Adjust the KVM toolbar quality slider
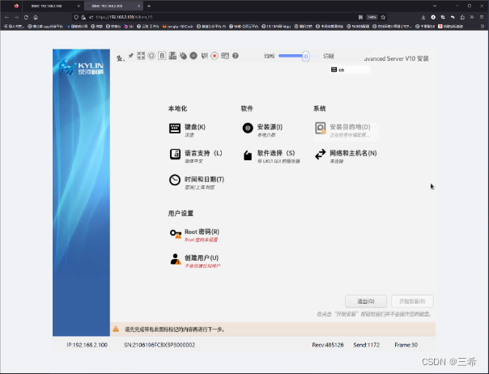The width and height of the screenshot is (489, 374). (304, 56)
